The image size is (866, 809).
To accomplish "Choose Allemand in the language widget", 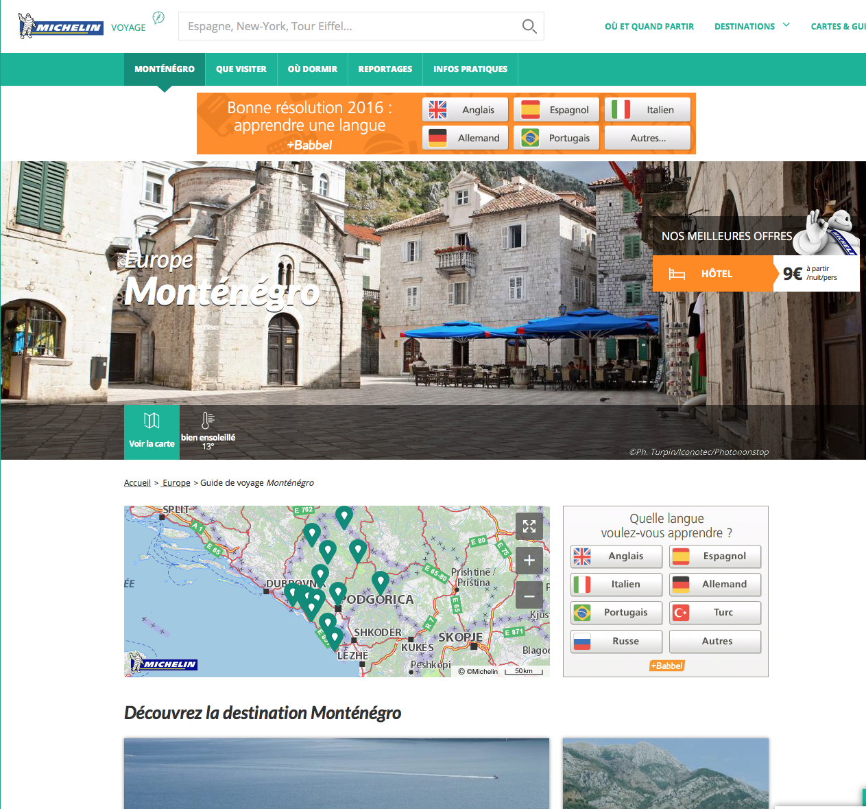I will (715, 584).
